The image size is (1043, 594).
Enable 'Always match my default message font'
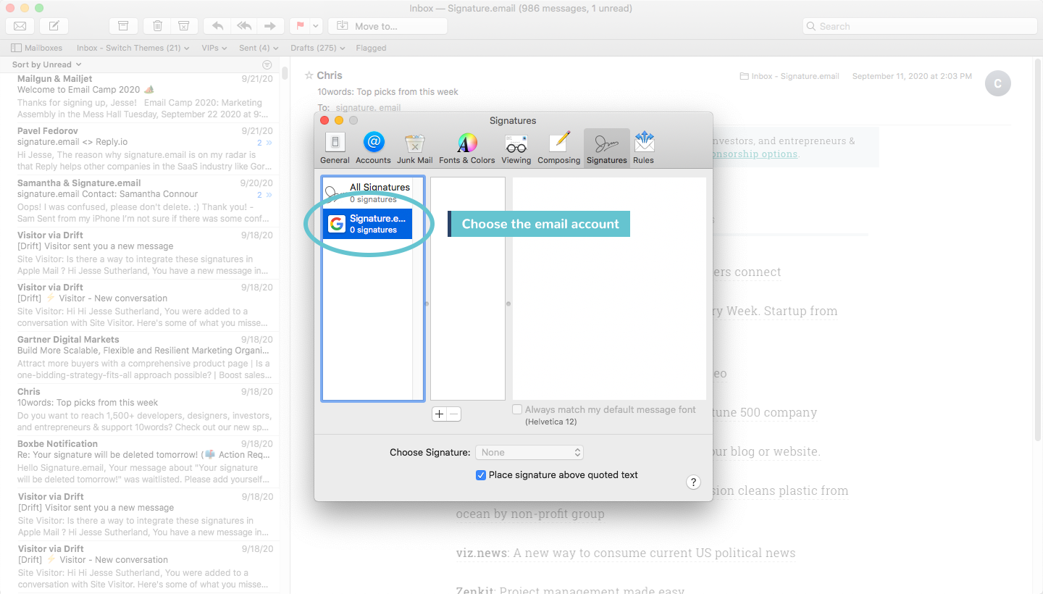coord(517,409)
